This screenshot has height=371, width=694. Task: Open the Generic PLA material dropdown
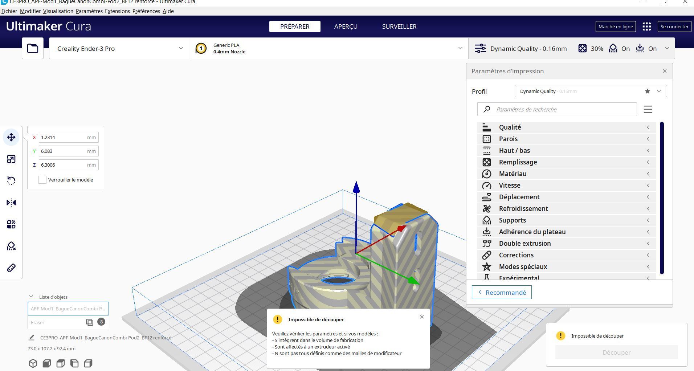[328, 48]
